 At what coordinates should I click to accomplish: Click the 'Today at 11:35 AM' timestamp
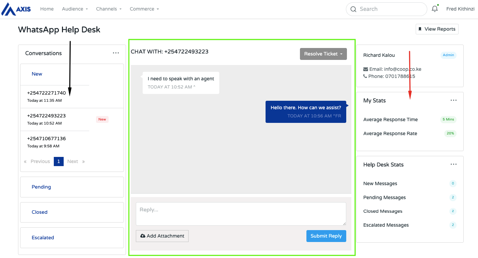tap(45, 100)
